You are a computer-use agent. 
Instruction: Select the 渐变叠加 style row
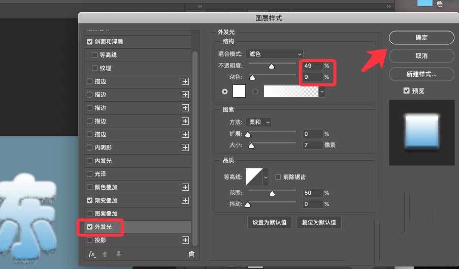(138, 200)
